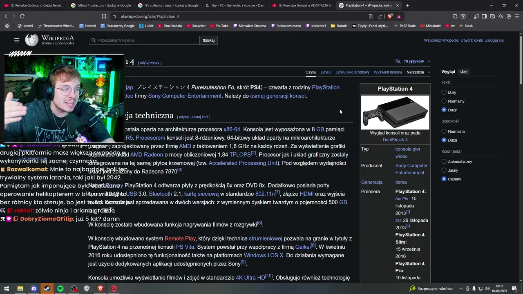Toggle the browser sidebar panel icon
Screen dimensions: 523x294
(484, 16)
